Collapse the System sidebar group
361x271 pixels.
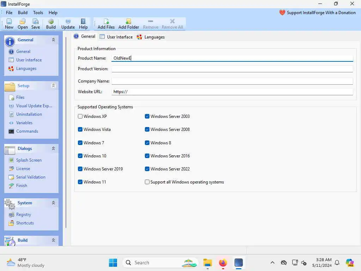[x=54, y=203]
